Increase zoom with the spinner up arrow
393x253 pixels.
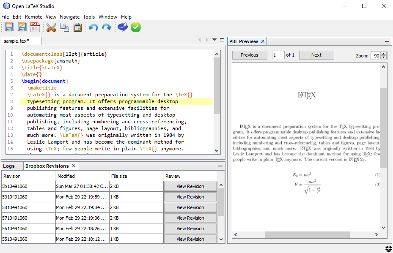point(384,54)
